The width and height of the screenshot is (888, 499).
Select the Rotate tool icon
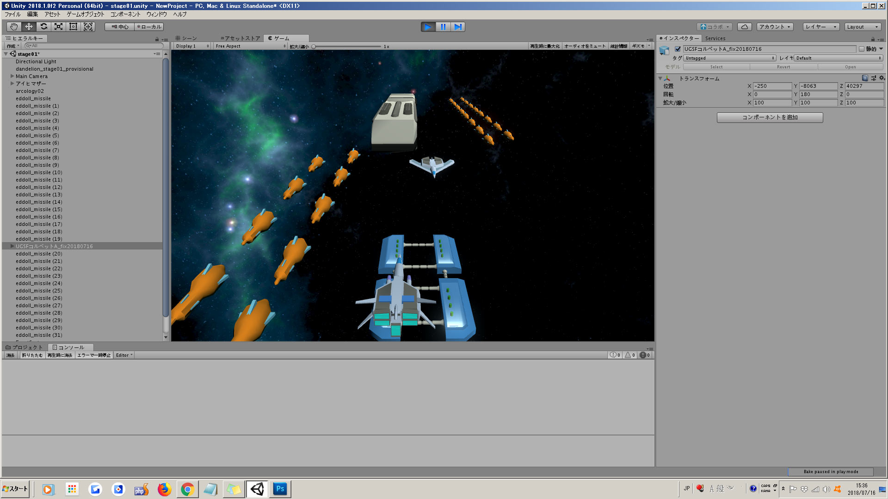pos(43,27)
